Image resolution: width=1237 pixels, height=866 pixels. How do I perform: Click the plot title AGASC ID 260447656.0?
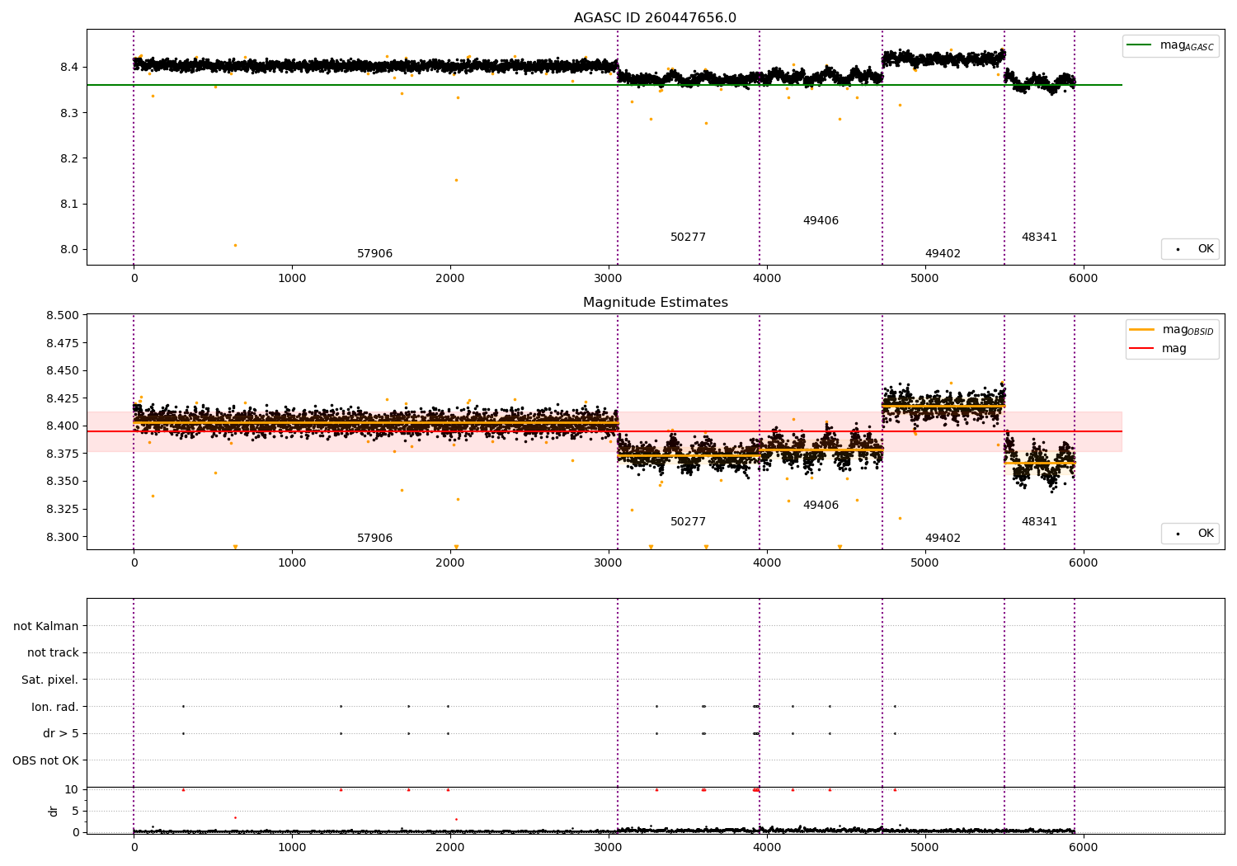(655, 18)
